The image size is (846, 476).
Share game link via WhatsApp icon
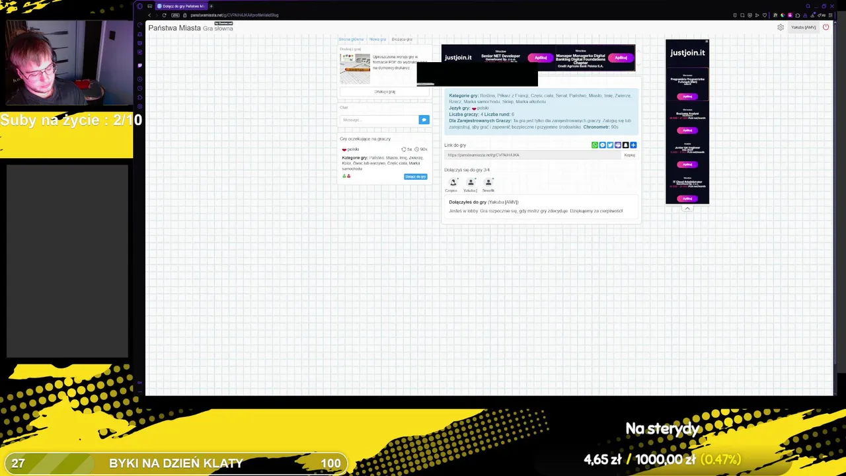point(595,145)
